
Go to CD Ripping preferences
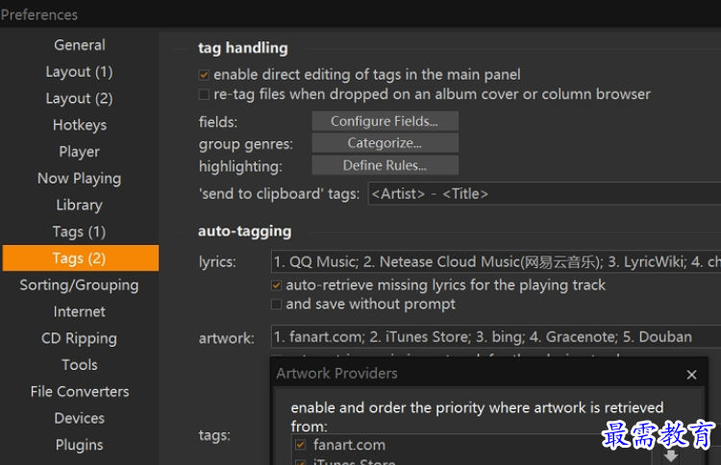coord(80,338)
